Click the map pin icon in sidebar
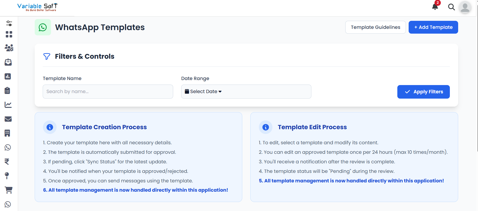The image size is (478, 211). point(7,176)
